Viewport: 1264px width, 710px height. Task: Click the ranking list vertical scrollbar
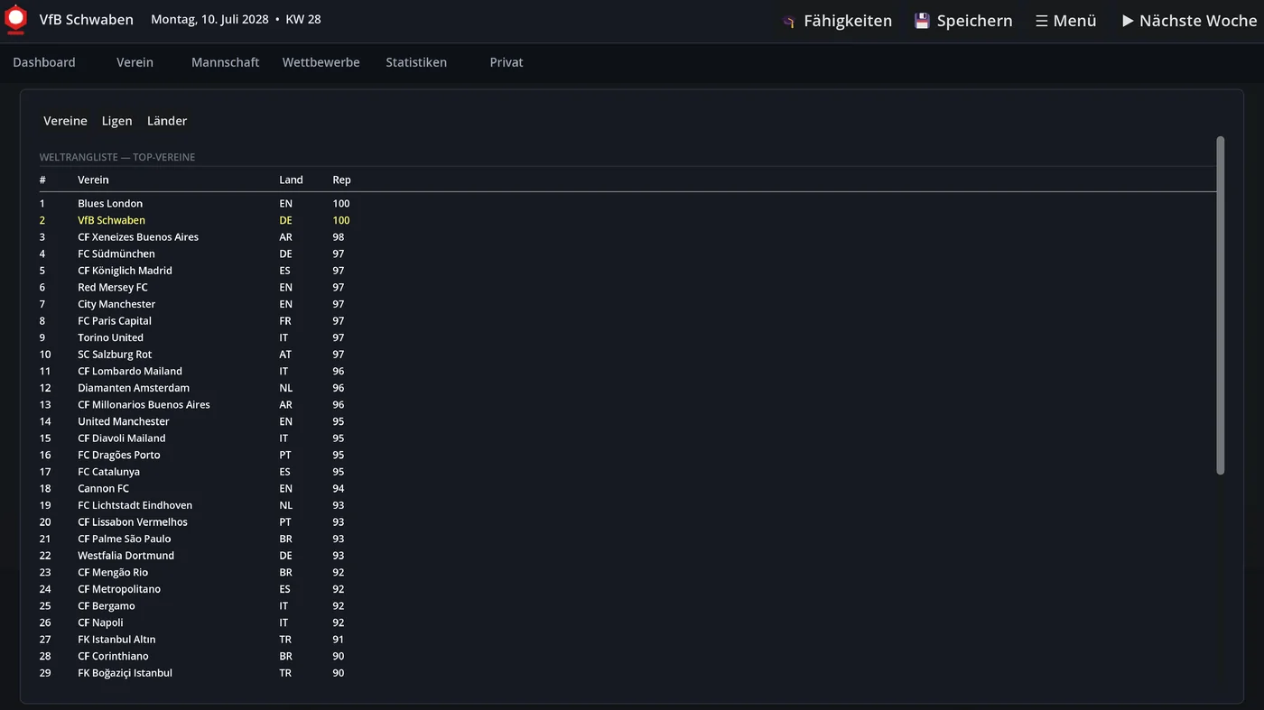tap(1221, 305)
